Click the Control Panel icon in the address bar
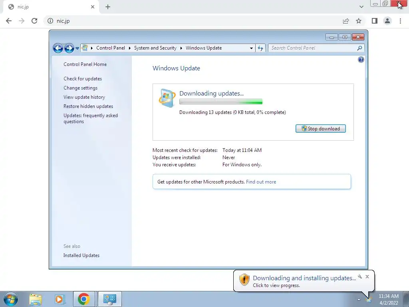The image size is (409, 307). tap(85, 48)
